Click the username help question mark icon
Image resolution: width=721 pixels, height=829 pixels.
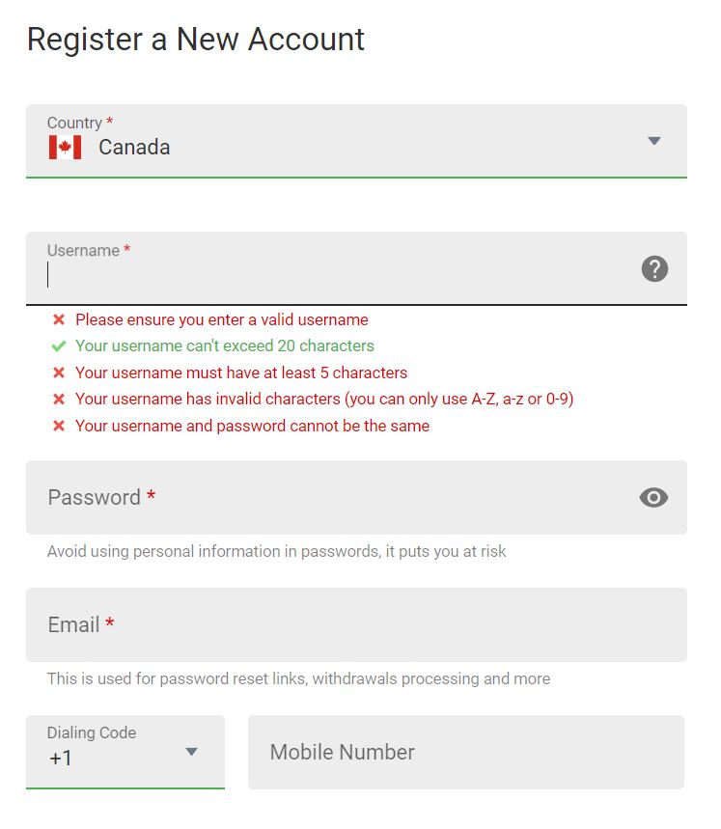[x=654, y=268]
